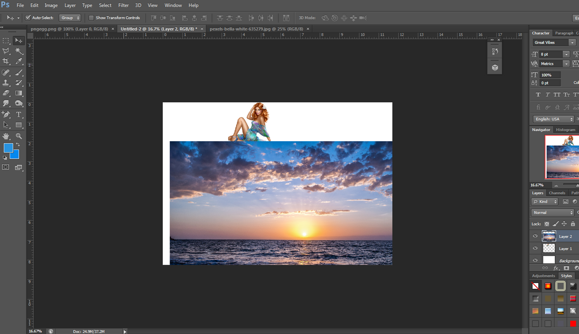Select the Horizontal Type tool
579x334 pixels.
click(19, 115)
